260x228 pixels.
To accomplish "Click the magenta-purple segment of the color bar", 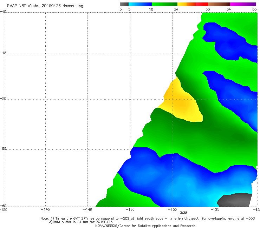I will pos(243,4).
